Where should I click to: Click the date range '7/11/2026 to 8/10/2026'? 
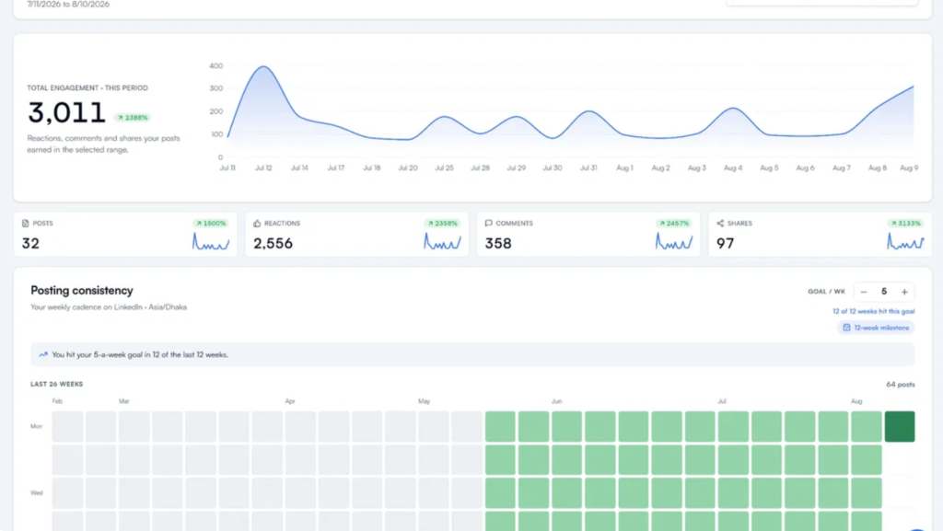coord(68,5)
